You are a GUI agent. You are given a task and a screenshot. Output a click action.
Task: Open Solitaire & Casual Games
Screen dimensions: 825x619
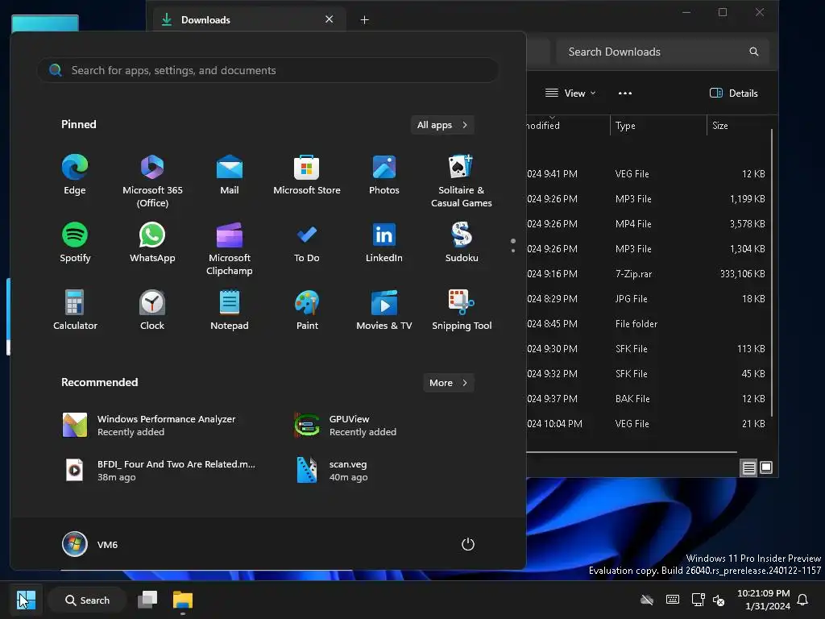click(462, 181)
